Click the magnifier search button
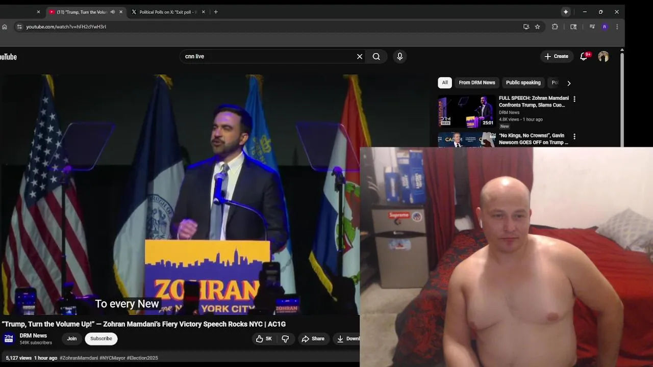 coord(376,57)
